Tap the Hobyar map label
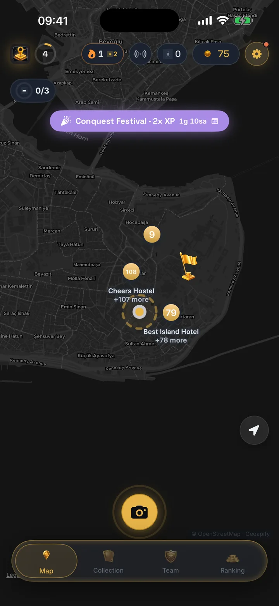Image resolution: width=279 pixels, height=606 pixels. (117, 202)
